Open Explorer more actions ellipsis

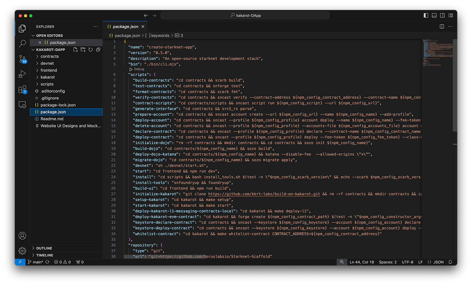click(x=95, y=27)
